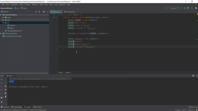Print the Run console output
The width and height of the screenshot is (198, 111).
[x=6, y=93]
